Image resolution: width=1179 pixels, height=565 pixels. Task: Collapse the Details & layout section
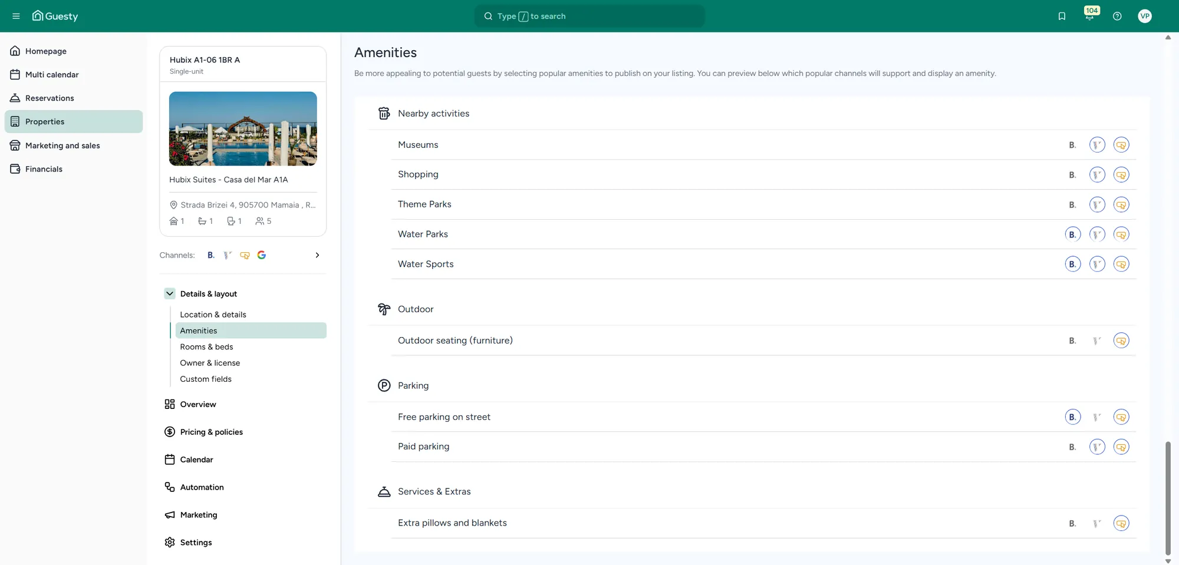(170, 293)
